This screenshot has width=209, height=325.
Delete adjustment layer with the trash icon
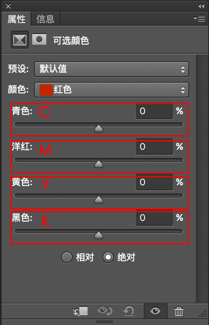point(178,311)
